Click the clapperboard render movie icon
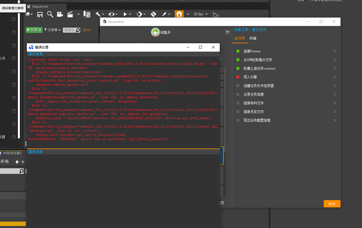Viewport: 362px width, 228px height. coord(70,15)
